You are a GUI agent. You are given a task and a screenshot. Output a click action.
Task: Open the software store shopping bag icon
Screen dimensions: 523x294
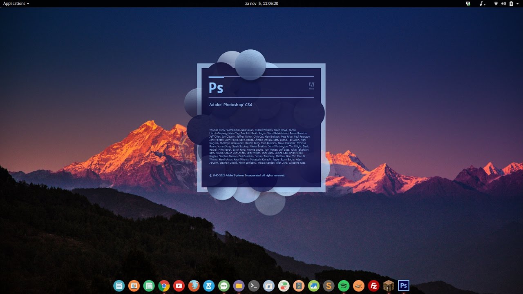(x=268, y=286)
